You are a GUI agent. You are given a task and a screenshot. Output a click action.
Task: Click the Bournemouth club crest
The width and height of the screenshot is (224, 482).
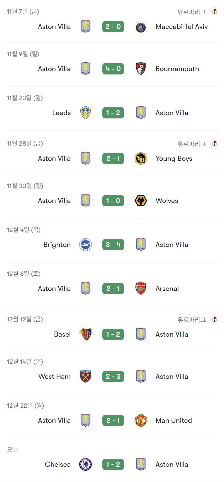[x=141, y=69]
